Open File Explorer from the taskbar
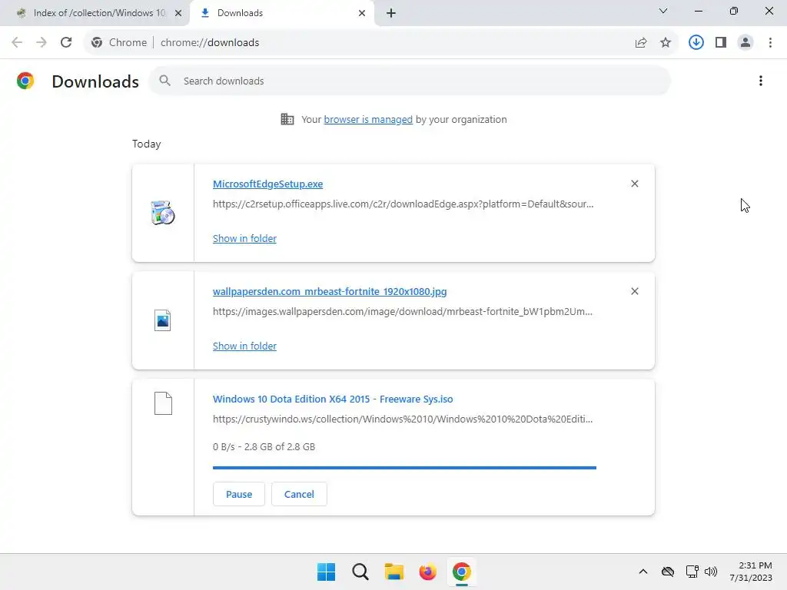 tap(394, 572)
